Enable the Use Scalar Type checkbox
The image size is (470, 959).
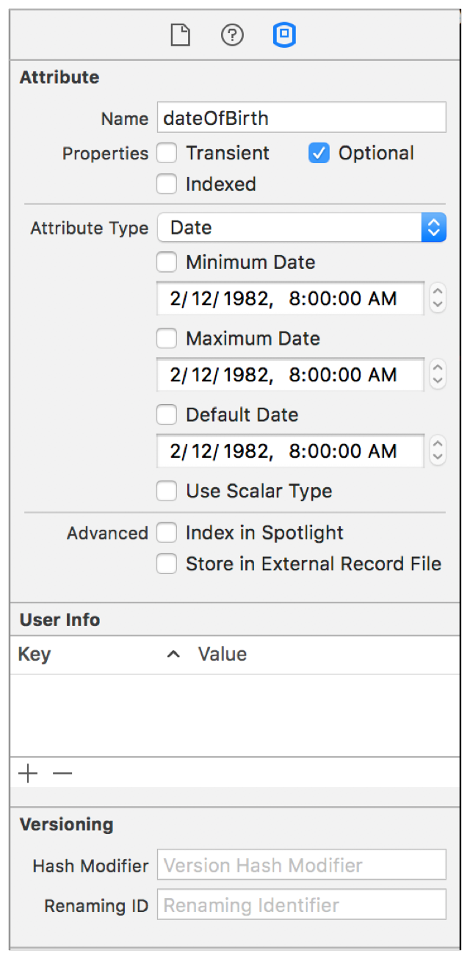[167, 491]
